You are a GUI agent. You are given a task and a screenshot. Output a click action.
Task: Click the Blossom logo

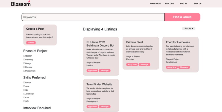(21, 3)
